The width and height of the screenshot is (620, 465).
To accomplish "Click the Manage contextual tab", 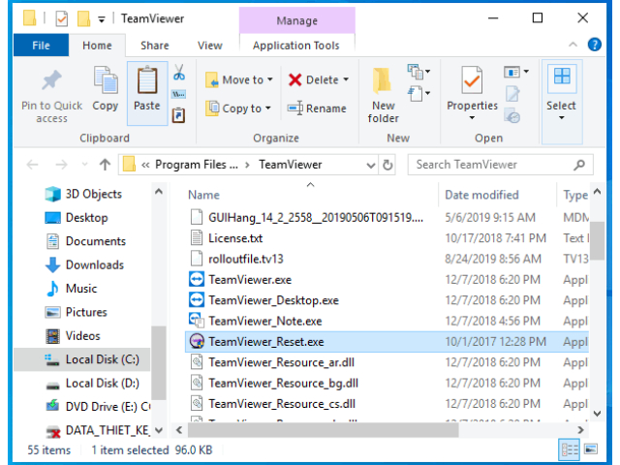I will pyautogui.click(x=297, y=20).
